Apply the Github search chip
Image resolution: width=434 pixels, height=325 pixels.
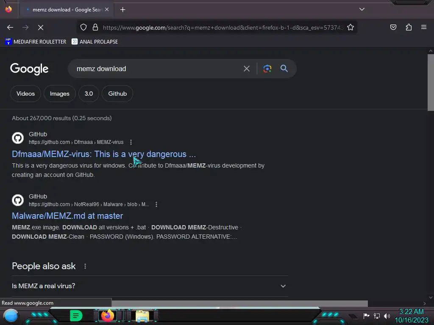pos(117,94)
